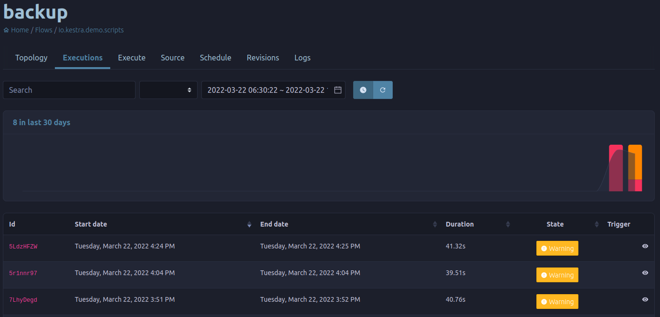Open the date range picker field

pyautogui.click(x=273, y=90)
